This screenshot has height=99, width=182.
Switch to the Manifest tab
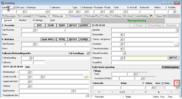(23, 20)
